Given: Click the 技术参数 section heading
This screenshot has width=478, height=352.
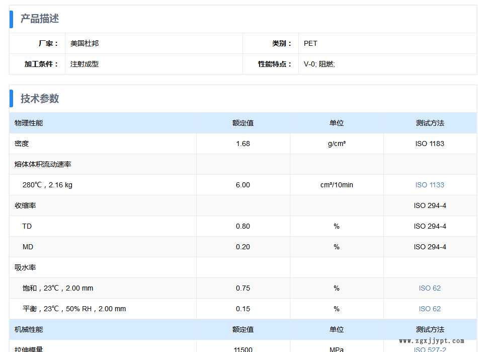Looking at the screenshot, I should 40,99.
